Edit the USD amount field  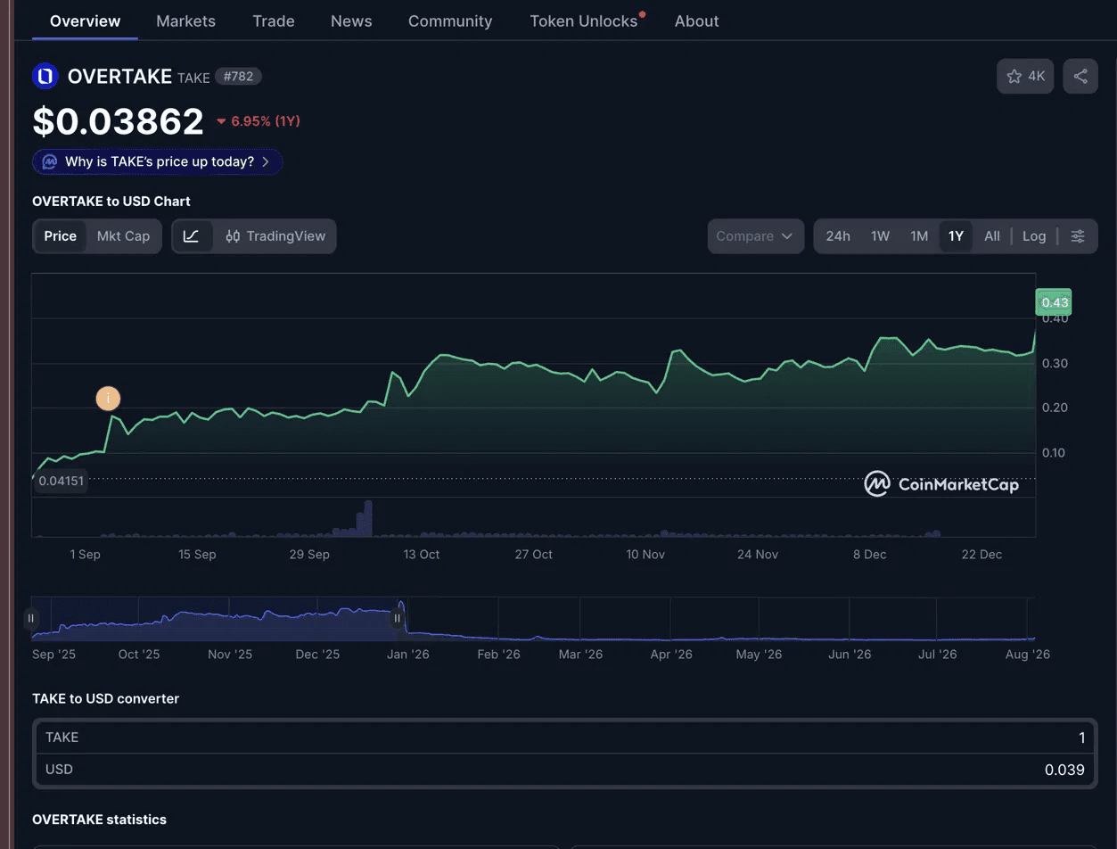click(564, 770)
